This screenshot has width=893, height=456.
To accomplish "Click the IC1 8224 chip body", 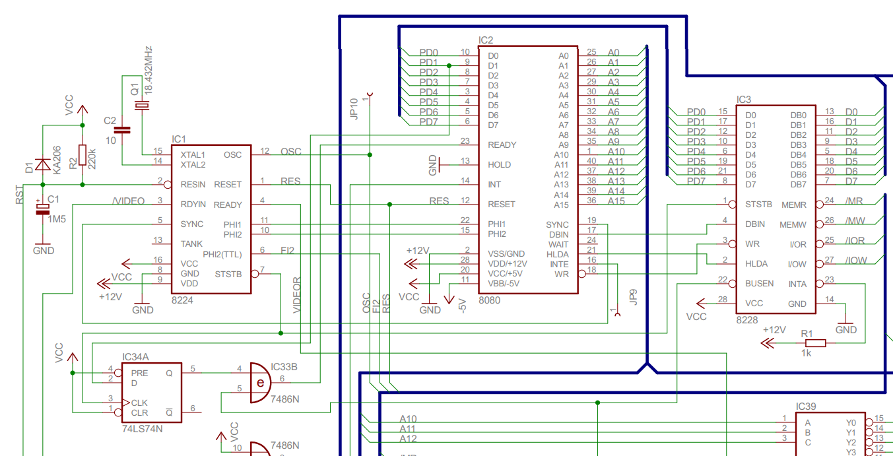I will [211, 219].
